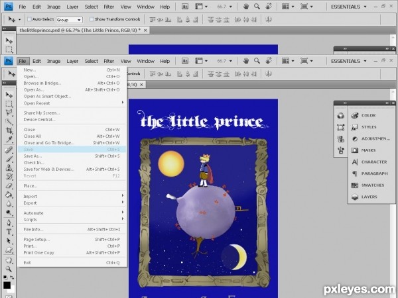Choose Print One Copy menu item
Viewport: 398px width, 298px height.
(x=72, y=253)
